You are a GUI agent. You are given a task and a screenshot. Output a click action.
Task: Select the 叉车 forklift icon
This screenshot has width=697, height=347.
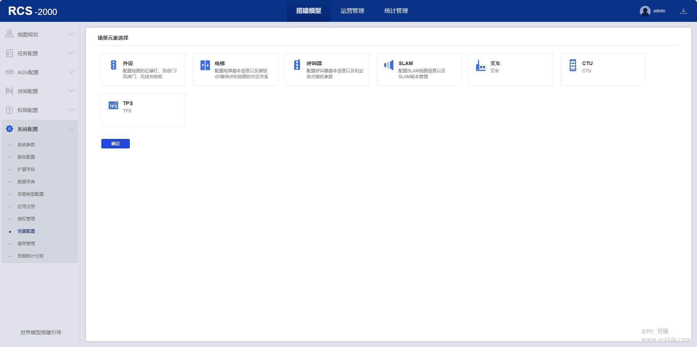coord(481,65)
